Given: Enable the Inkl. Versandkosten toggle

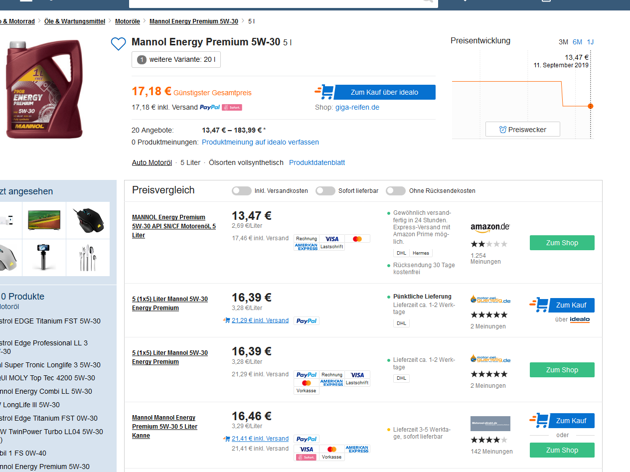Looking at the screenshot, I should click(x=242, y=191).
